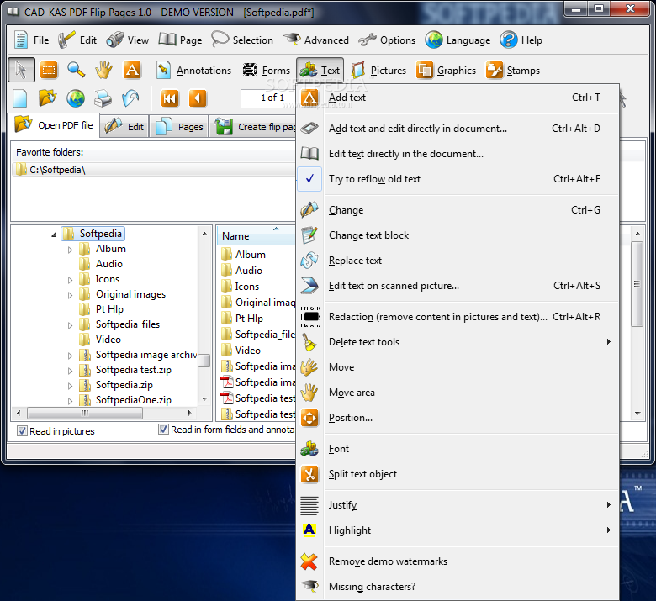Expand Icons folder in tree
This screenshot has height=601, width=656.
click(x=70, y=280)
